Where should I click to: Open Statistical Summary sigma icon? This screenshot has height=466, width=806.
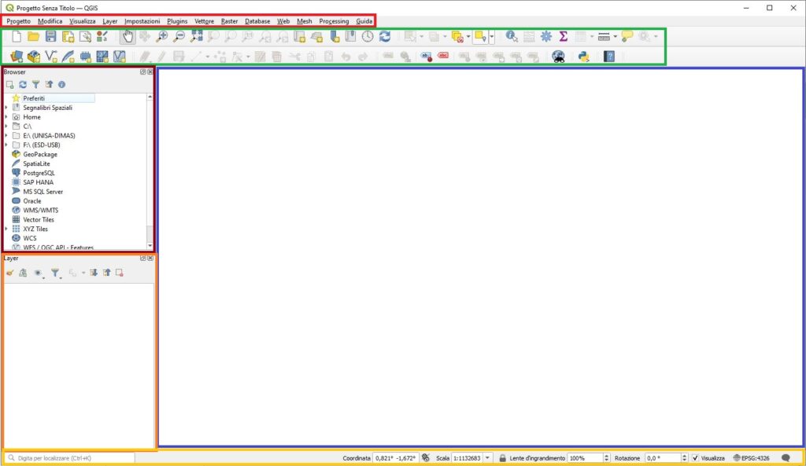point(564,36)
